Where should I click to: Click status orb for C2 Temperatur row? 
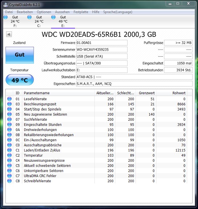[x=9, y=155]
